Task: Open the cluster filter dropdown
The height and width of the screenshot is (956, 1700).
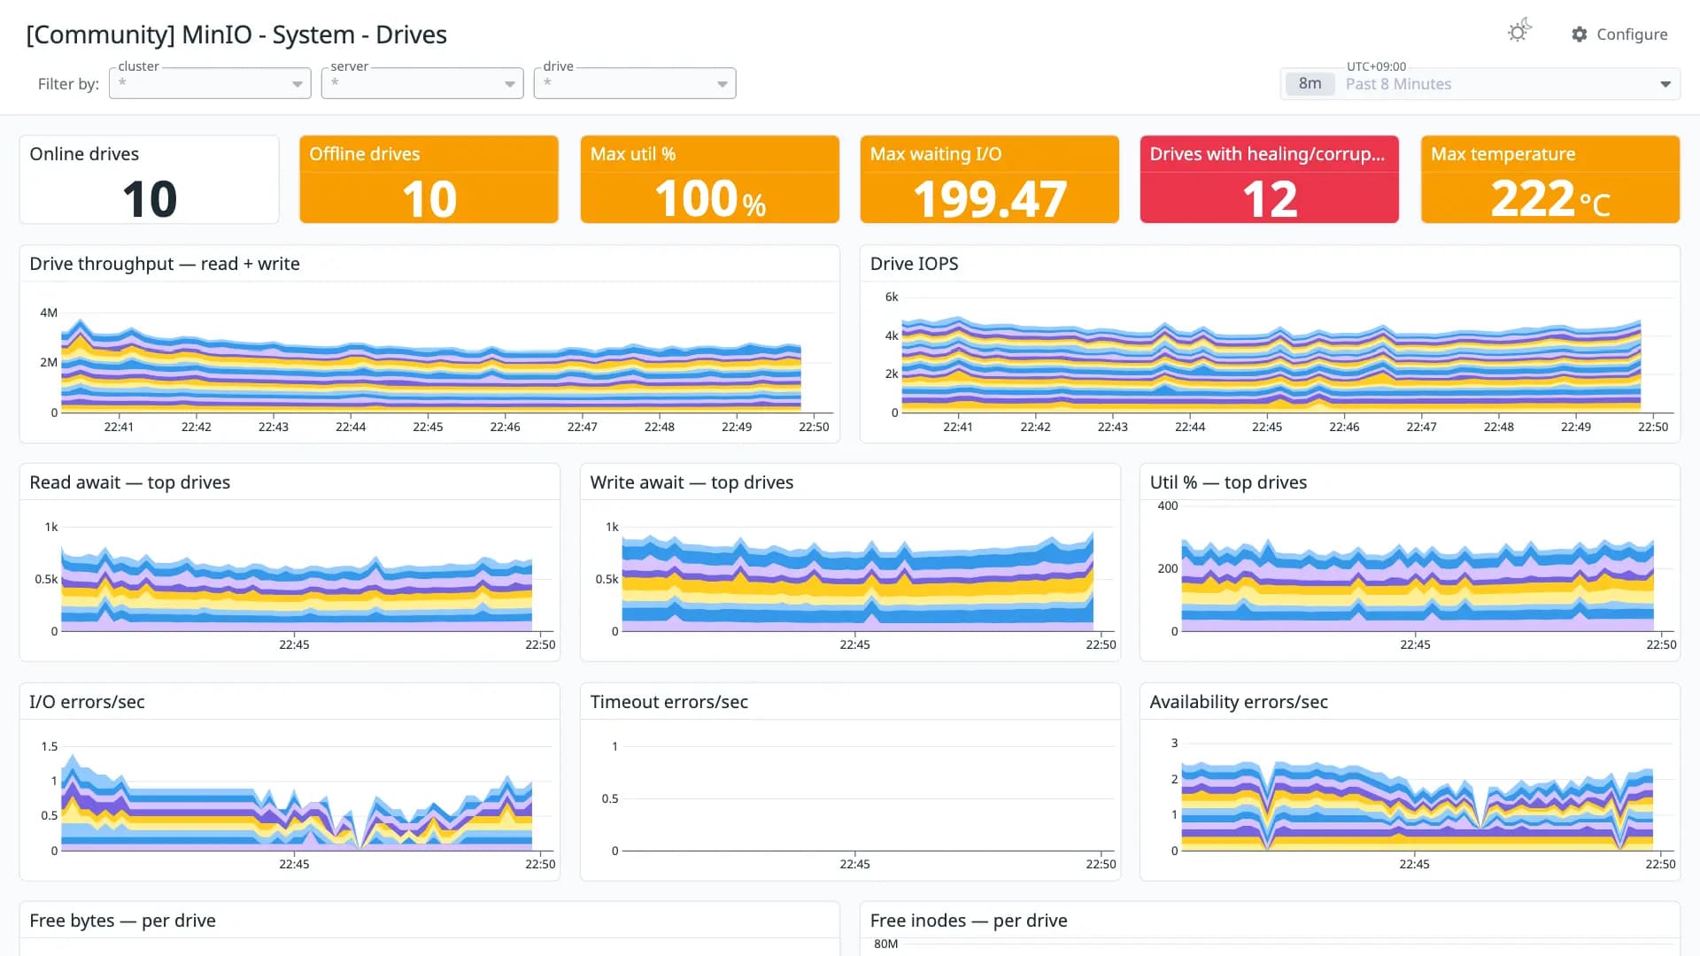Action: coord(210,83)
